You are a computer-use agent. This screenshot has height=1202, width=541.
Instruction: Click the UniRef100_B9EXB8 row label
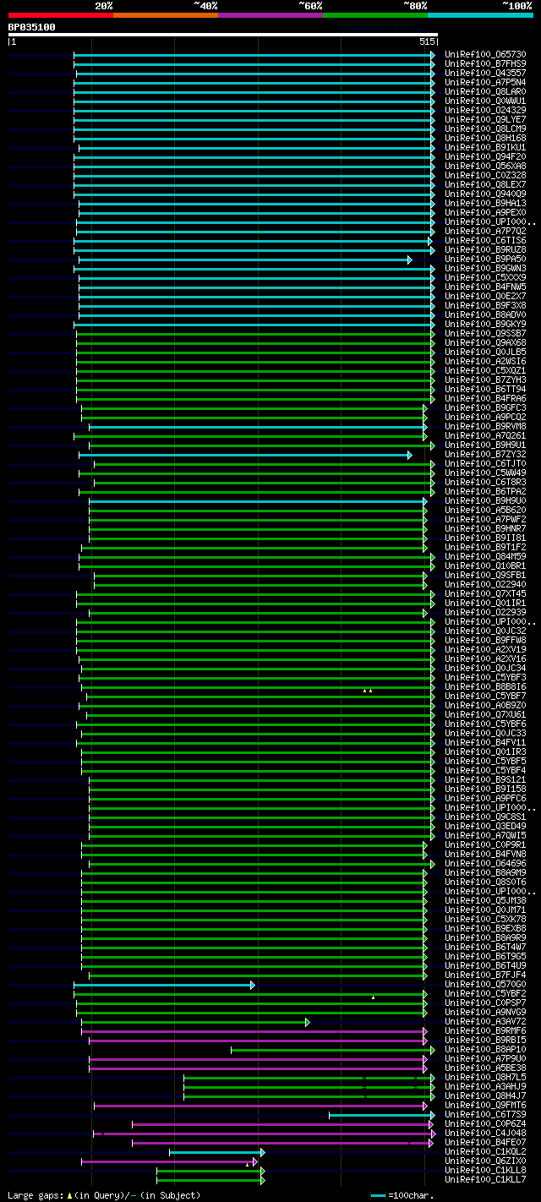click(485, 929)
